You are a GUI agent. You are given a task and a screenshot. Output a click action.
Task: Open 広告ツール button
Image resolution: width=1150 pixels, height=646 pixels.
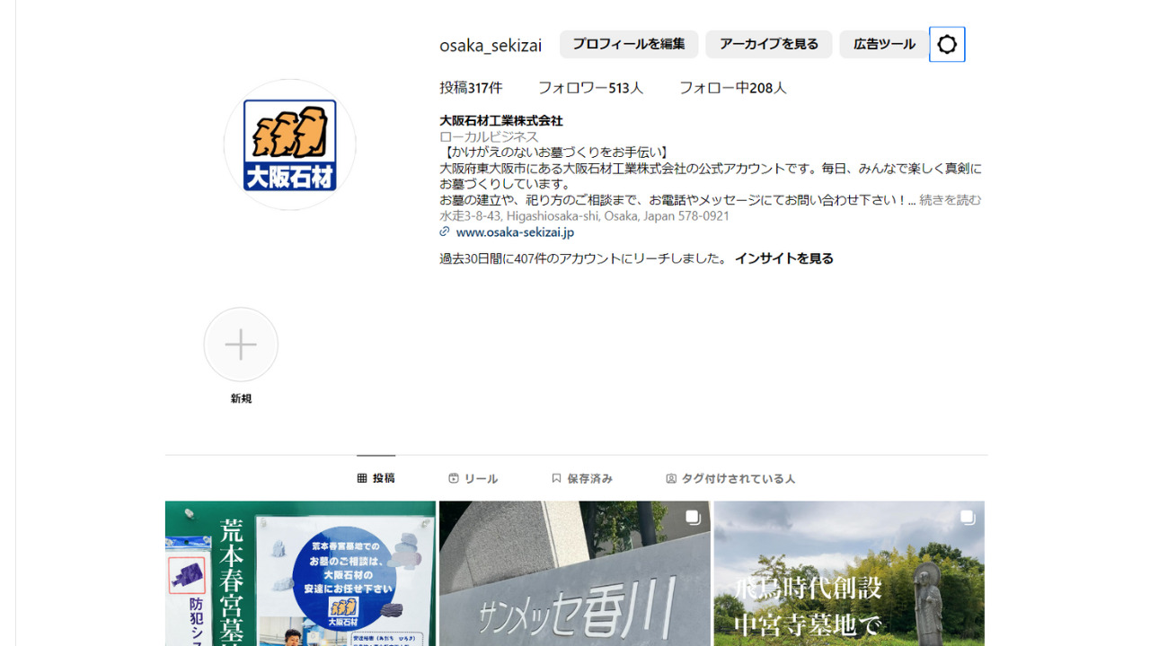click(x=884, y=44)
